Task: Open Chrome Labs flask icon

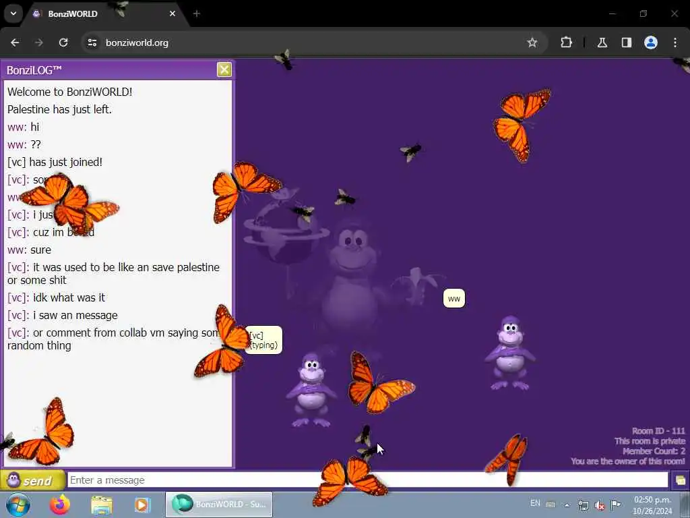Action: tap(602, 42)
